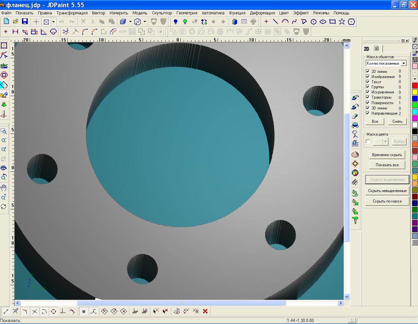Select the abc text tool
418x324 pixels.
coord(4,65)
